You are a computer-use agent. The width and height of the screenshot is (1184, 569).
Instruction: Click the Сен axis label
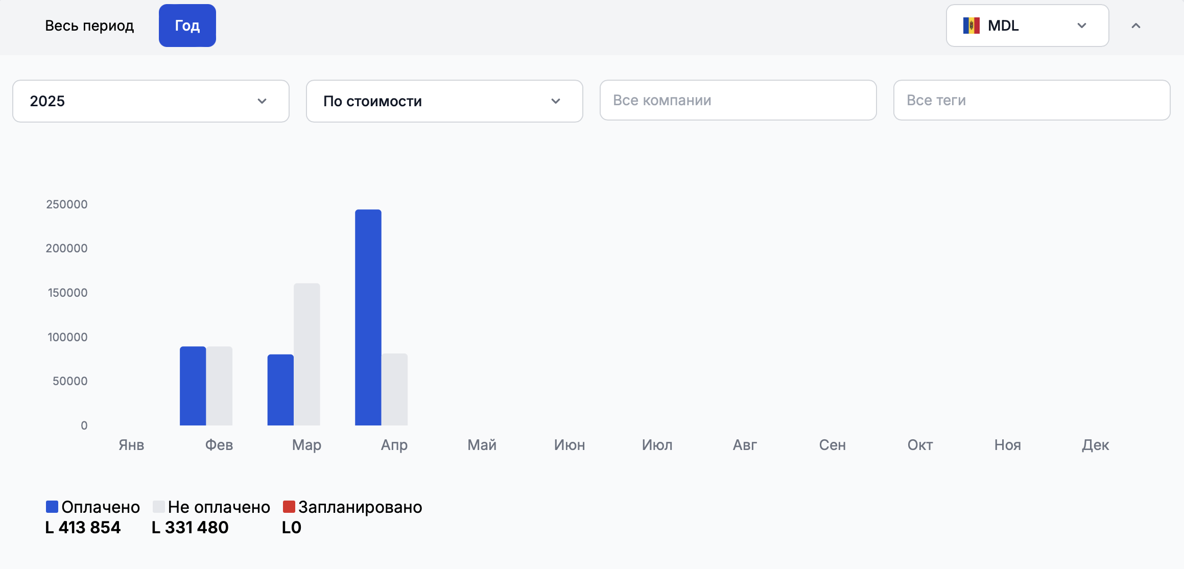833,445
